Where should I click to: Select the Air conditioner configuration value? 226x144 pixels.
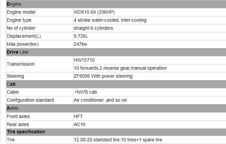(100, 100)
